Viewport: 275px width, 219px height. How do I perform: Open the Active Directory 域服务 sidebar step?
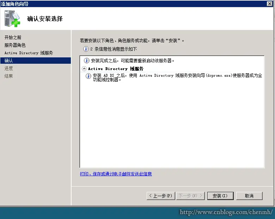(29, 53)
